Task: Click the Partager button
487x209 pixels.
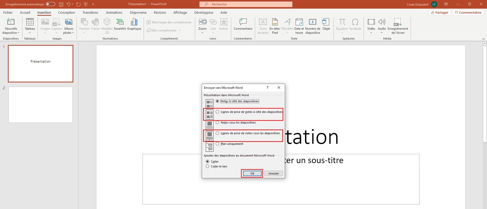Action: tap(440, 12)
